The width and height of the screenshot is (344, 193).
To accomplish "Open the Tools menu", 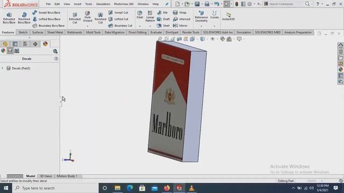I will (89, 4).
